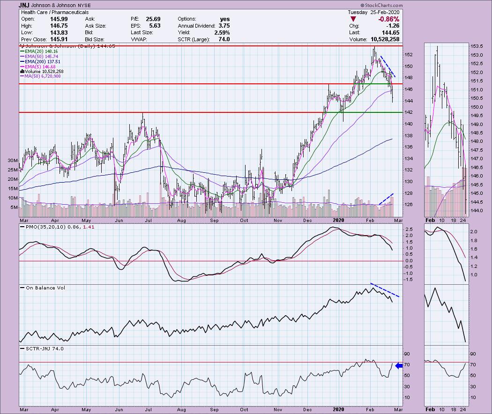The image size is (492, 414).
Task: Click the 153.5 price label on zoom panel
Action: click(x=477, y=46)
